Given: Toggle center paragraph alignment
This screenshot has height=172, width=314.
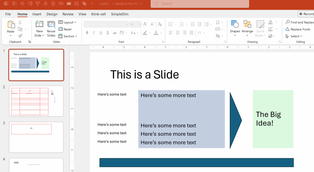Looking at the screenshot, I should click(178, 32).
